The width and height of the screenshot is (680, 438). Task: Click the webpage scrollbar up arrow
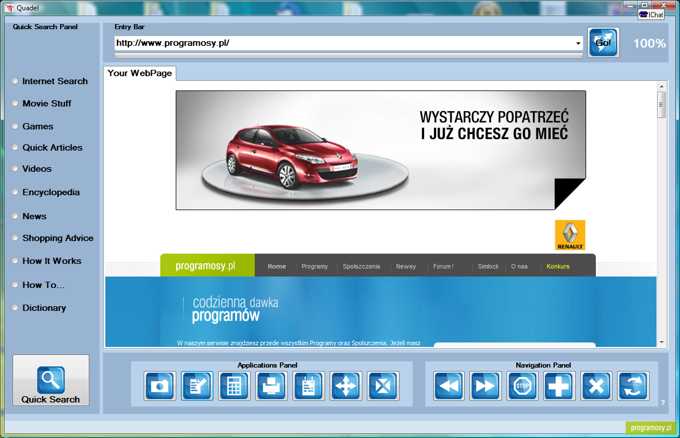661,86
